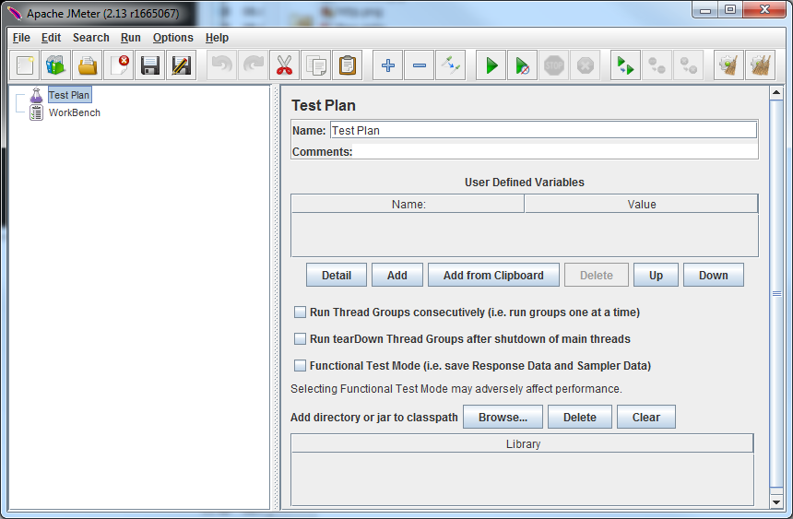The width and height of the screenshot is (793, 519).
Task: Click the Cut scissors icon
Action: tap(285, 65)
